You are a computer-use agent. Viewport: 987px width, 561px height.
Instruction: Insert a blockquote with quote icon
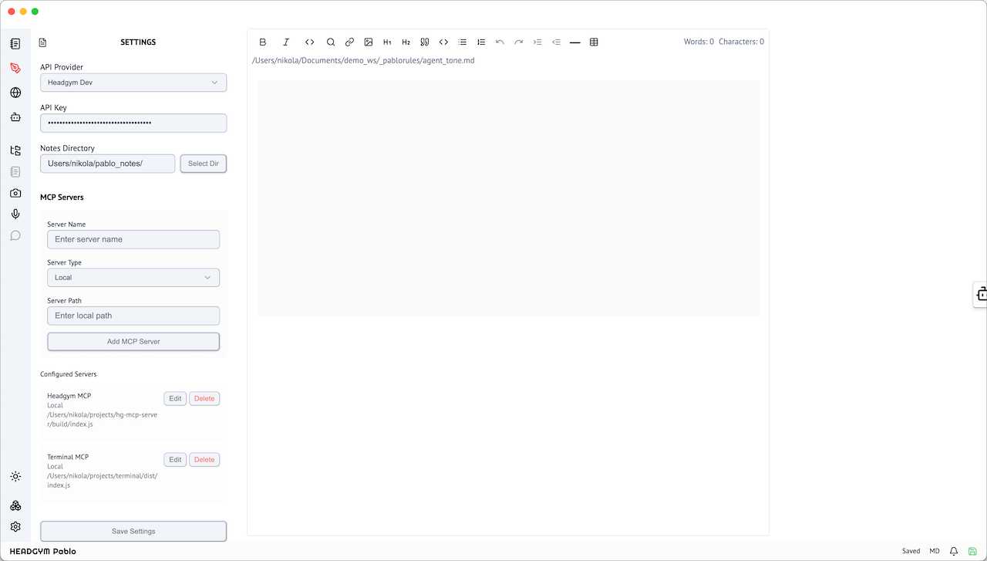[x=425, y=42]
